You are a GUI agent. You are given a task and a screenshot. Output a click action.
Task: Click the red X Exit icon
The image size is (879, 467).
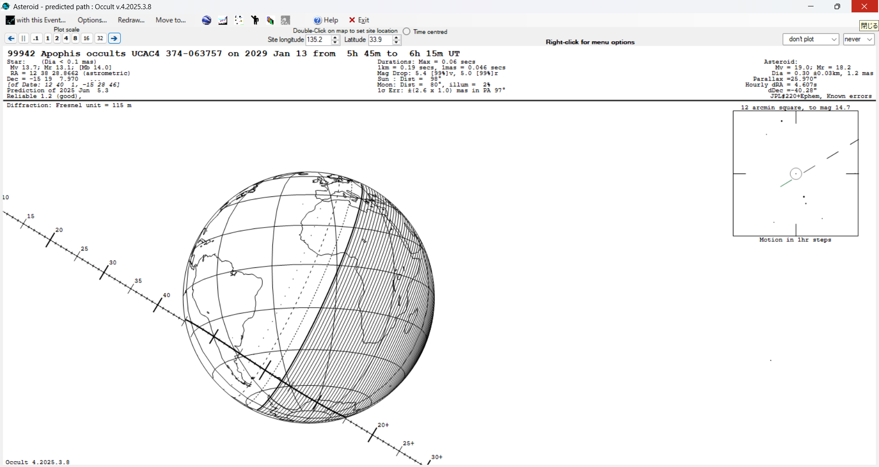coord(352,20)
